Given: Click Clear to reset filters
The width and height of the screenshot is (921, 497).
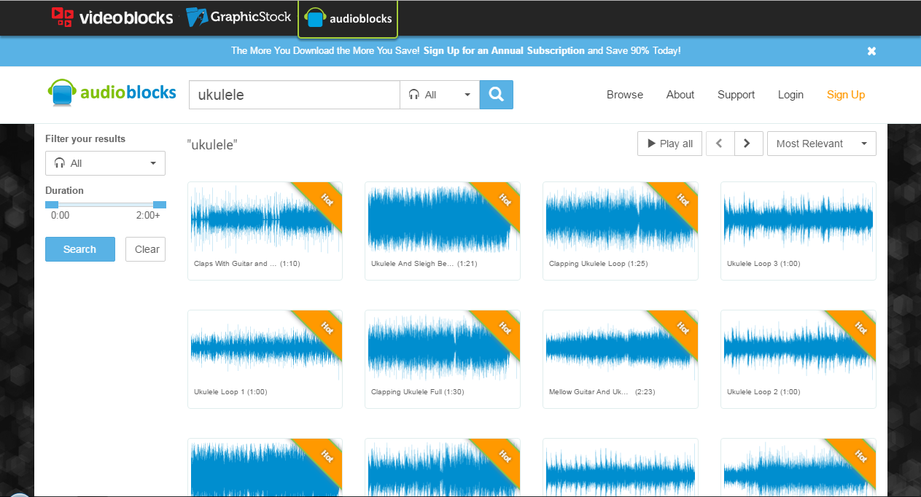Looking at the screenshot, I should click(x=145, y=249).
